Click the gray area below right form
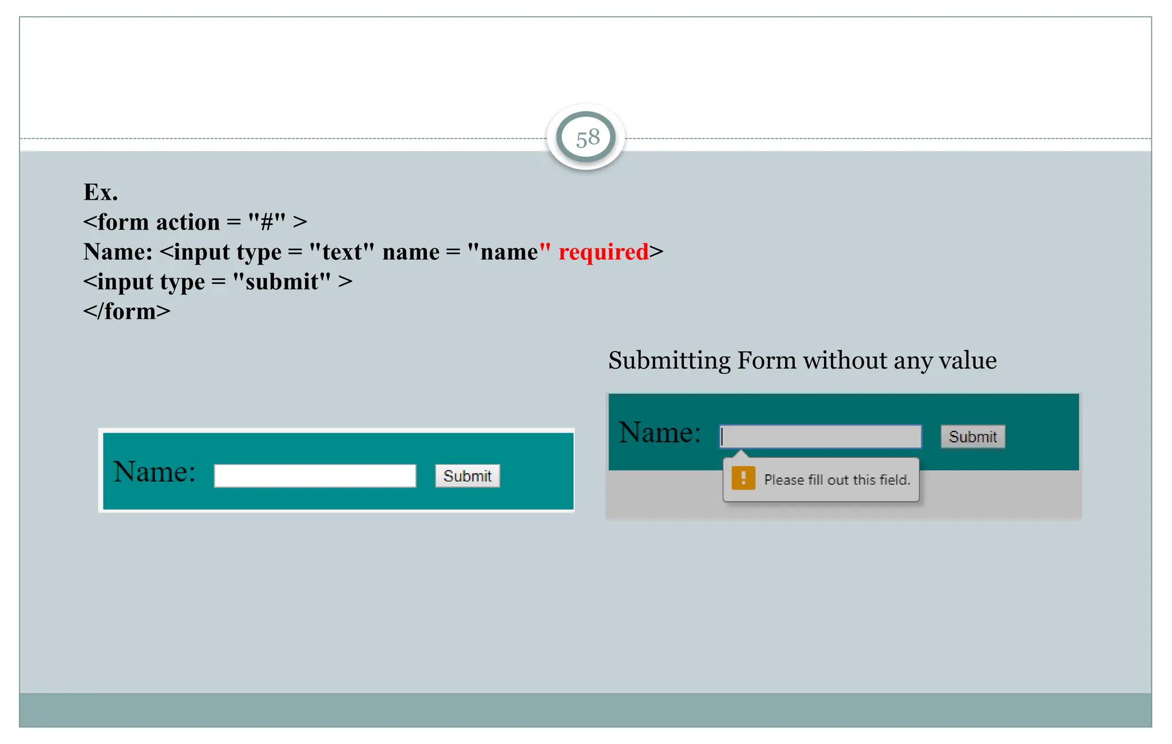The width and height of the screenshot is (1172, 744). 1001,495
